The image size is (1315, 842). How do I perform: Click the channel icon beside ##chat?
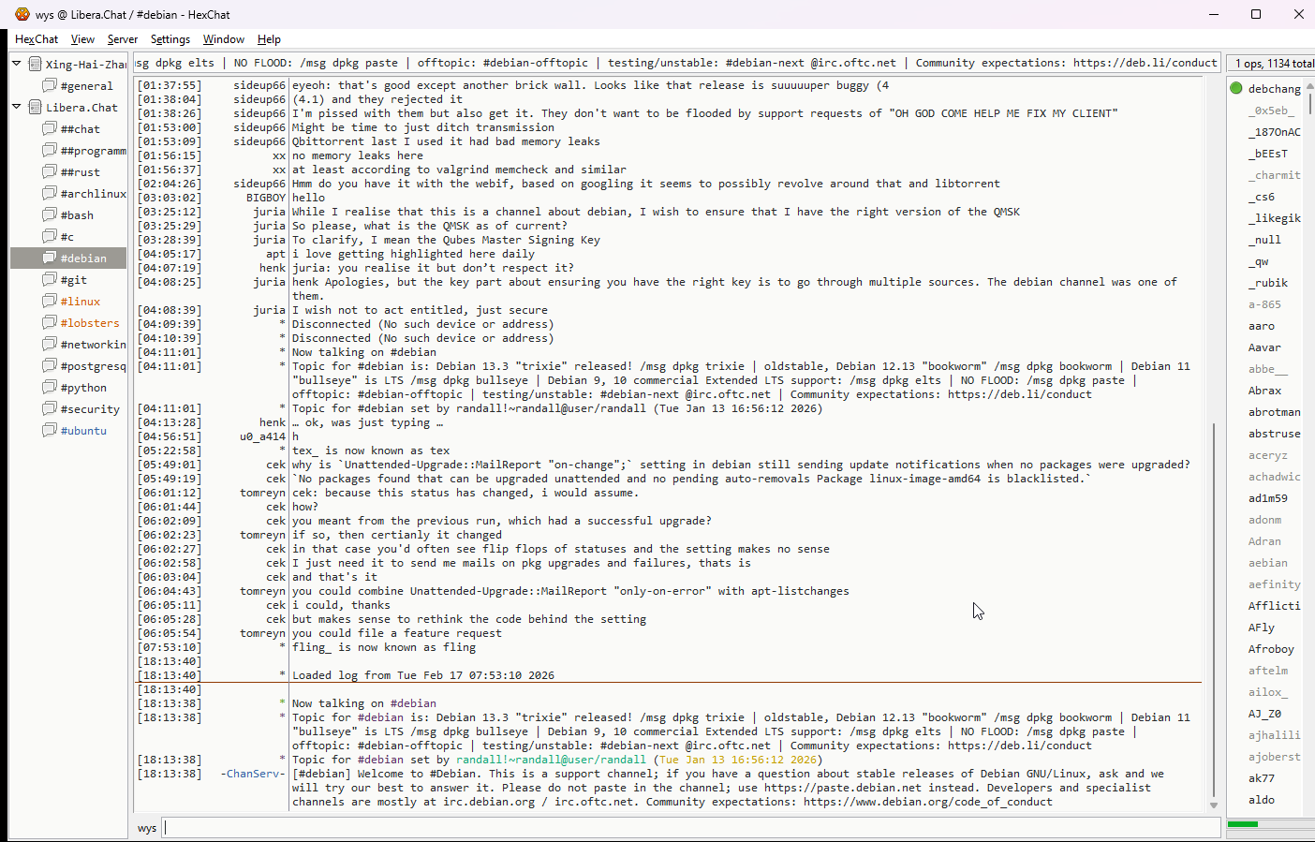coord(50,128)
